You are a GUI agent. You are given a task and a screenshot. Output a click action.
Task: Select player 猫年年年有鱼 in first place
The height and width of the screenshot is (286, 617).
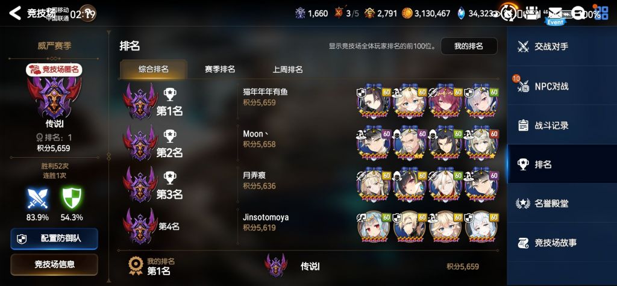265,92
